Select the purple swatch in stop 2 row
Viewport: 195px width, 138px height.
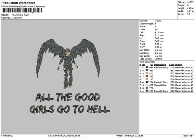pyautogui.click(x=147, y=70)
